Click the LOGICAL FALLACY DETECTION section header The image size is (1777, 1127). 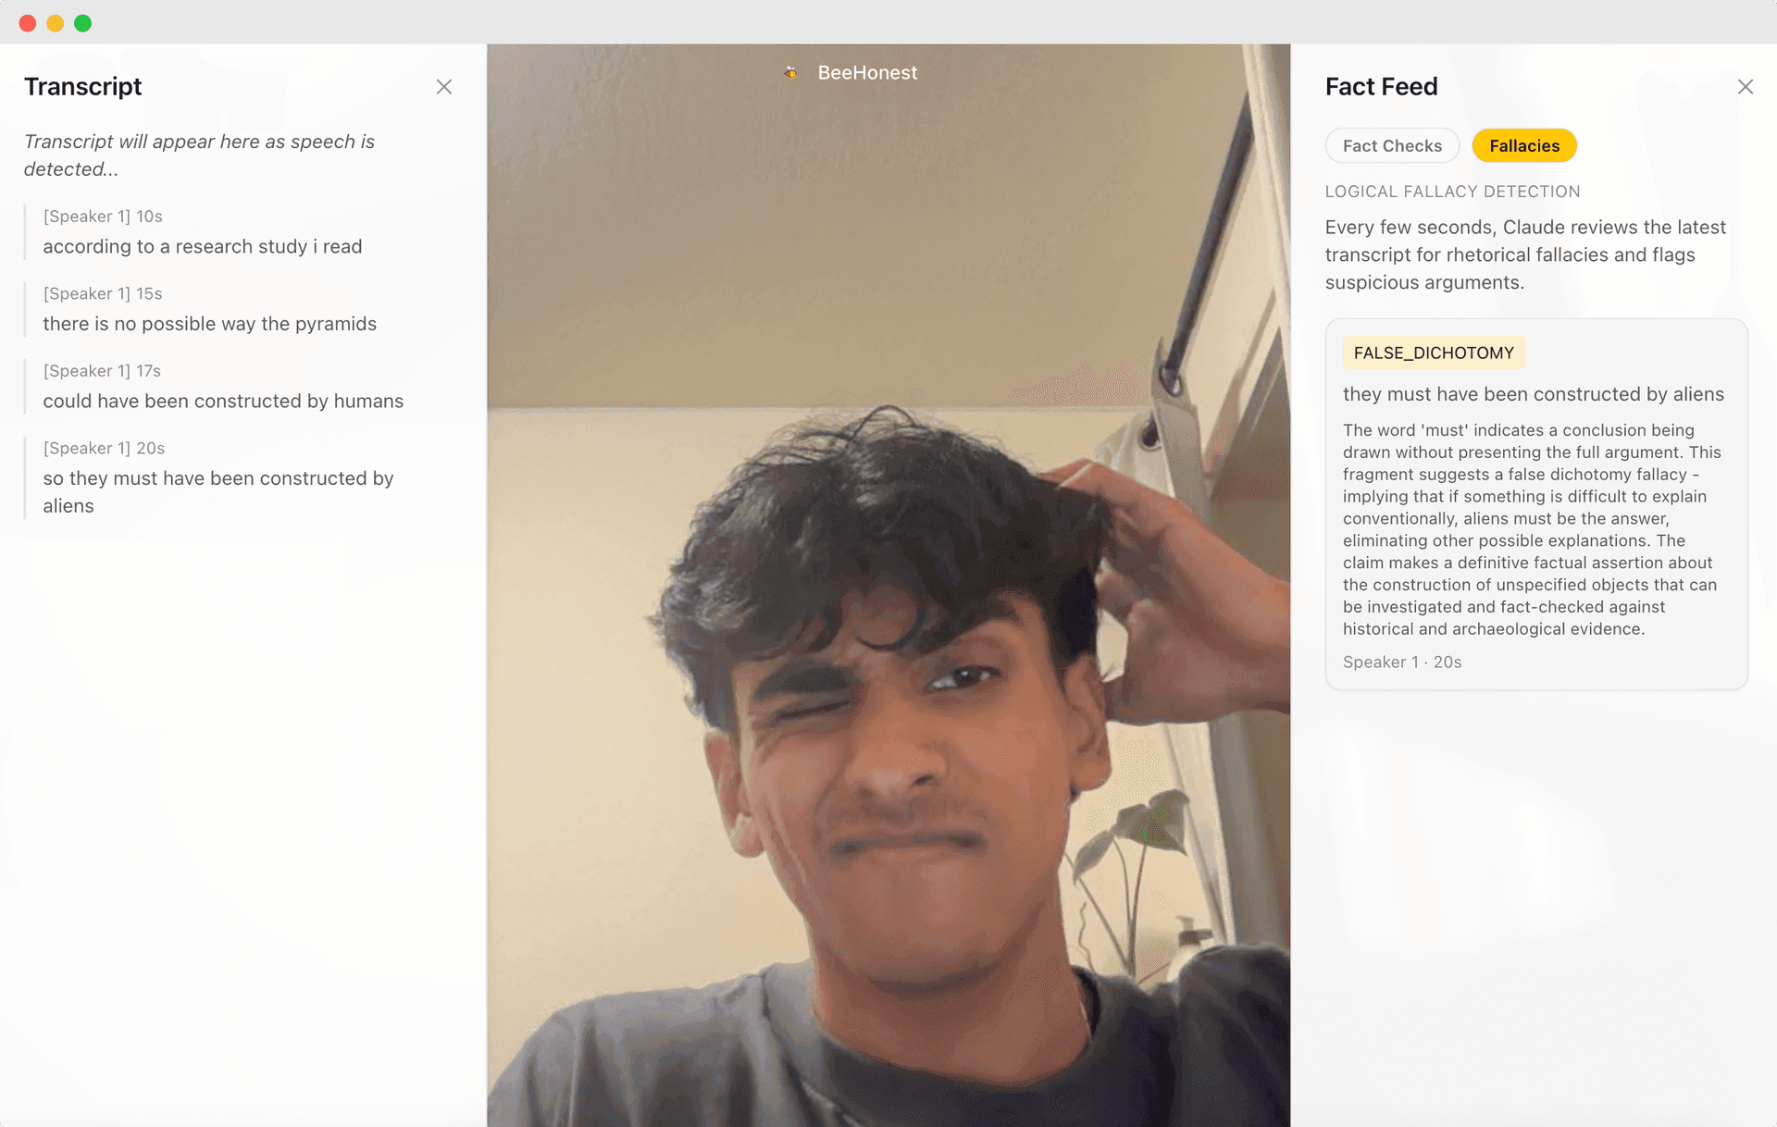click(x=1452, y=192)
